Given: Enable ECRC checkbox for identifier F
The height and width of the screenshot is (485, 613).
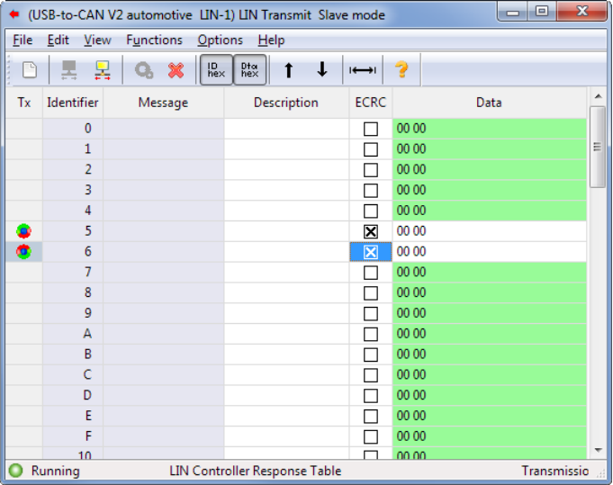Looking at the screenshot, I should (371, 436).
